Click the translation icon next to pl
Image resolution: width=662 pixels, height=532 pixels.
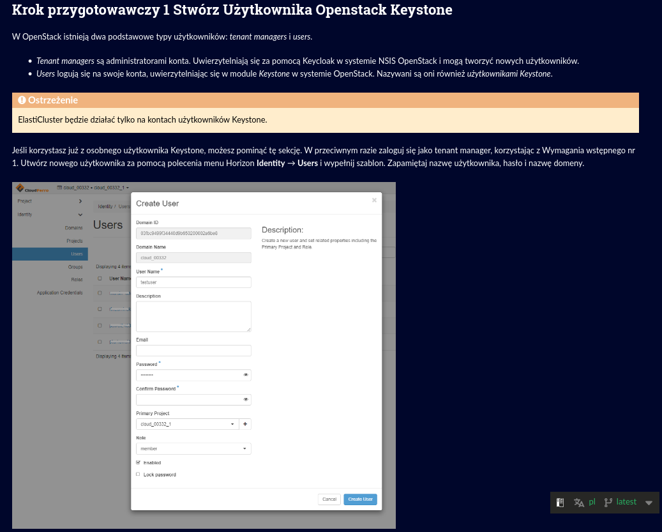point(578,502)
